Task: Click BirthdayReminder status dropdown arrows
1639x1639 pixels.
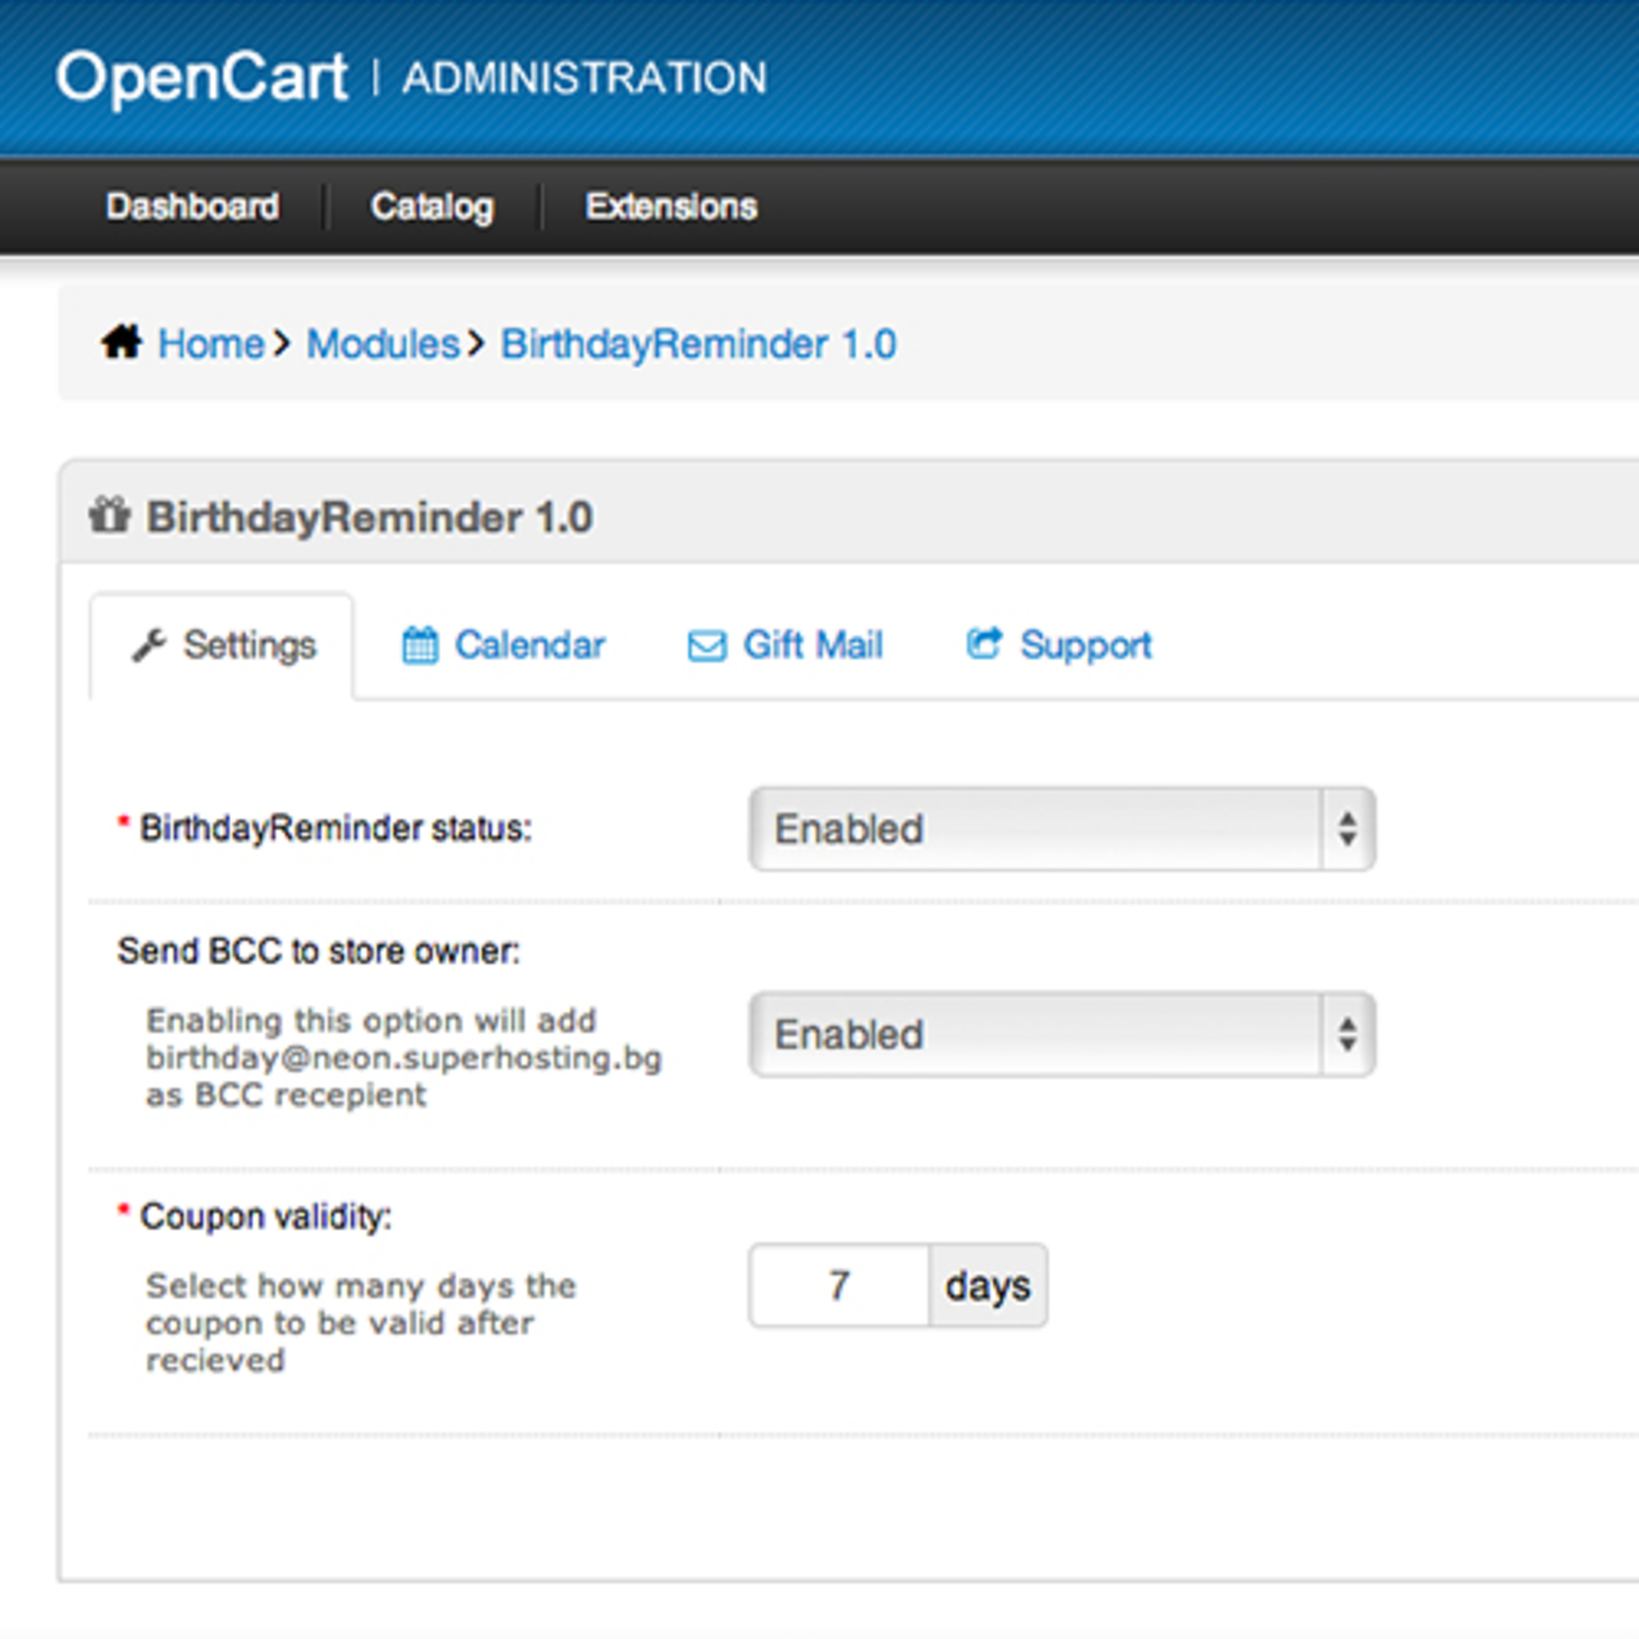Action: (x=1348, y=830)
